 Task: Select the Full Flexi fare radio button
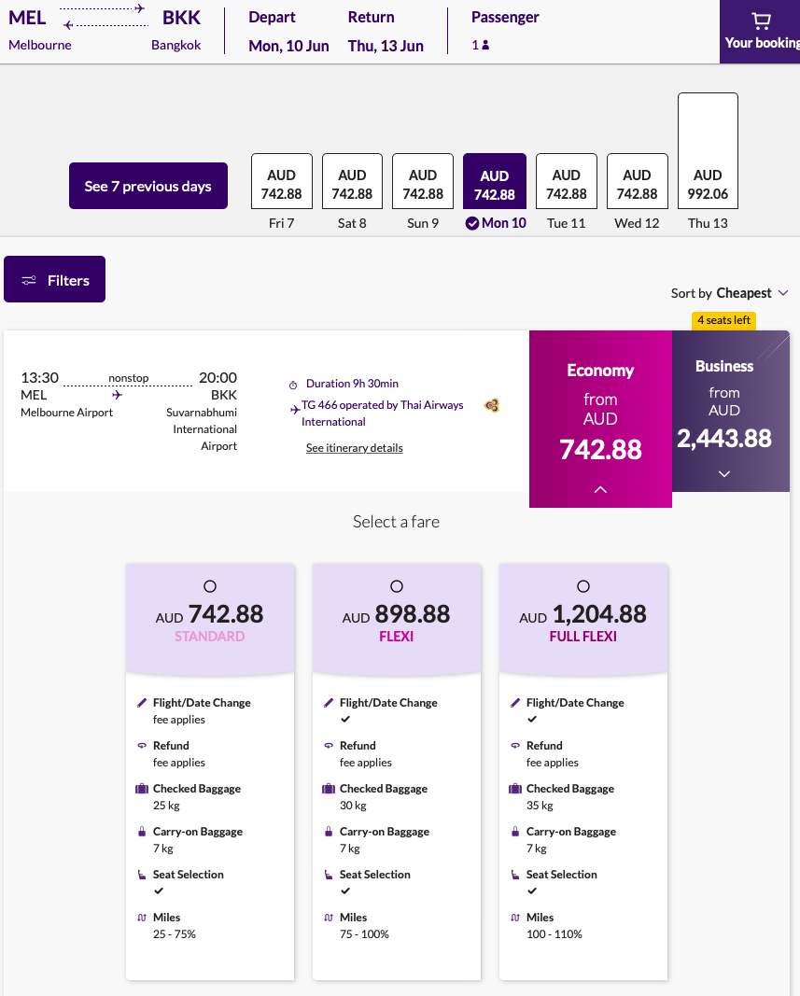point(583,586)
